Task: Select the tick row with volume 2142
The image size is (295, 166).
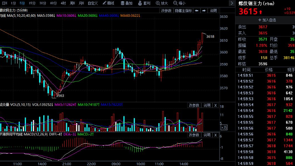Action: (x=265, y=110)
